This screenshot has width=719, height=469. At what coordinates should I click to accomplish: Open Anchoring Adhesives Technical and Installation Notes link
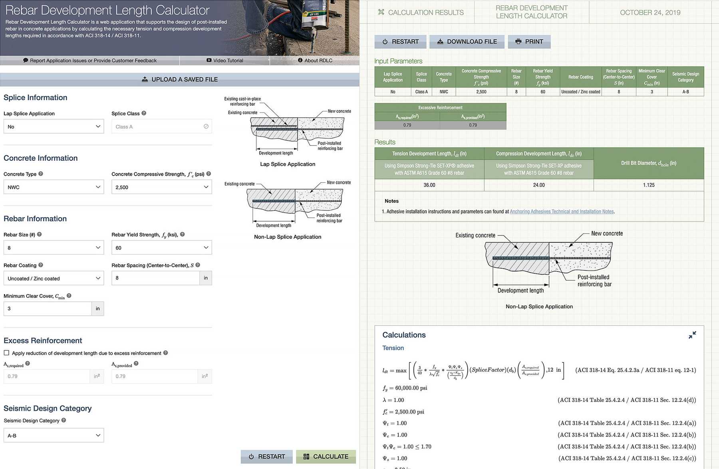coord(562,212)
